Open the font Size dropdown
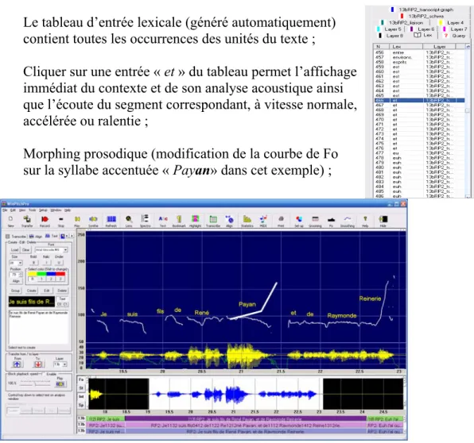The image size is (474, 443). [16, 263]
